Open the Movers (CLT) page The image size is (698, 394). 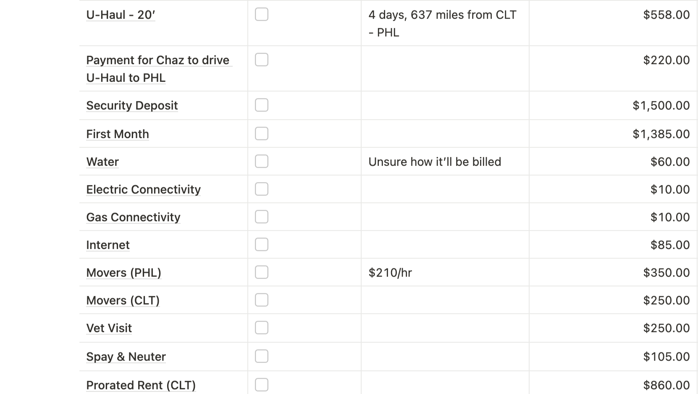[x=123, y=300]
